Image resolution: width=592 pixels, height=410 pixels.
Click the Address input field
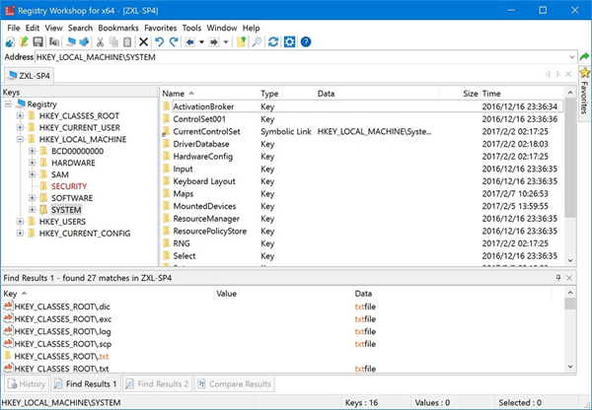[x=296, y=59]
